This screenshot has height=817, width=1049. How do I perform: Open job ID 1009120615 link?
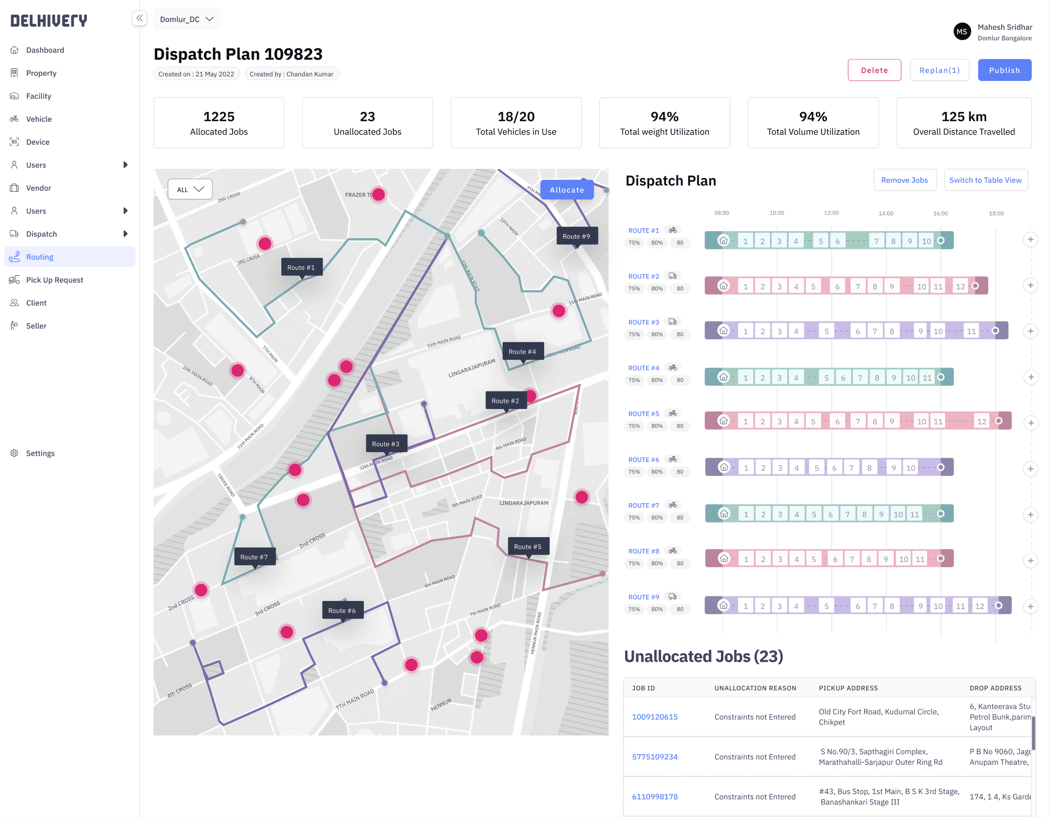(655, 717)
